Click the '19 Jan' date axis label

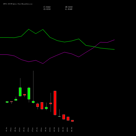[11, 129]
